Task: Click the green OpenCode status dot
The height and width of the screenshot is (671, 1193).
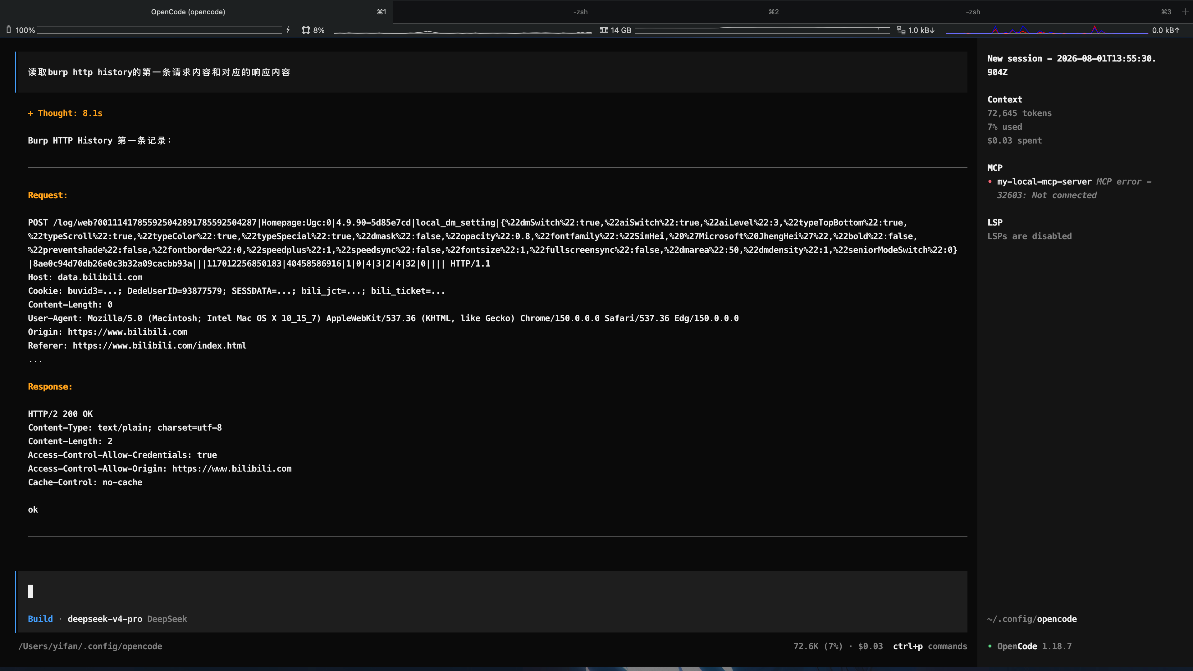Action: pyautogui.click(x=990, y=646)
